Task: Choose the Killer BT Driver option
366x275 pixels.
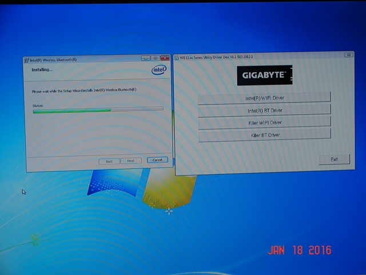Action: tap(265, 135)
